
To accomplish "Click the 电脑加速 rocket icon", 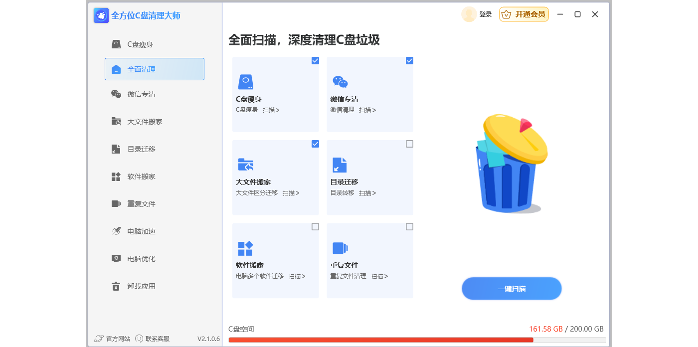I will (x=116, y=231).
